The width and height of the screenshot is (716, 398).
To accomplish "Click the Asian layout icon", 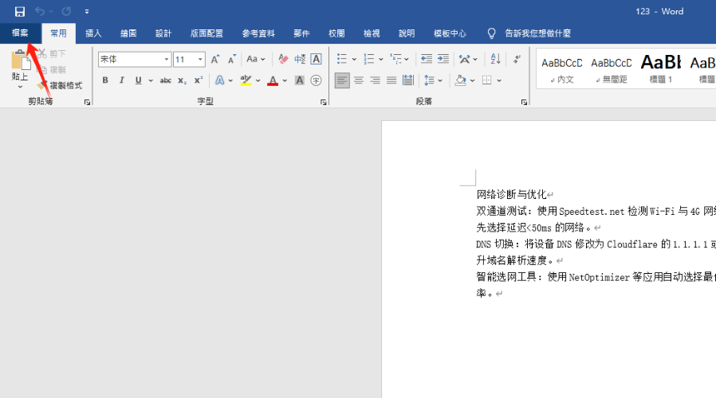I will point(464,59).
